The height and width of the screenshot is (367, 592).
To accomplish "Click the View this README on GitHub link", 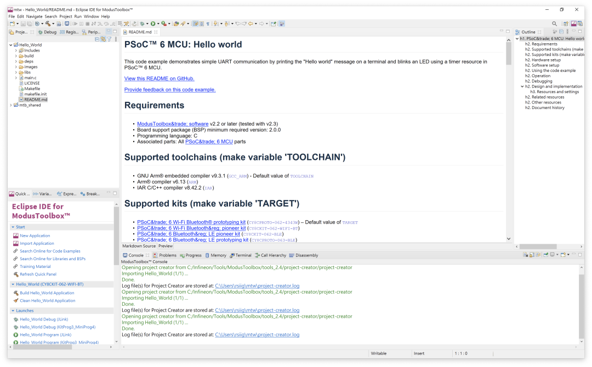I will point(159,78).
